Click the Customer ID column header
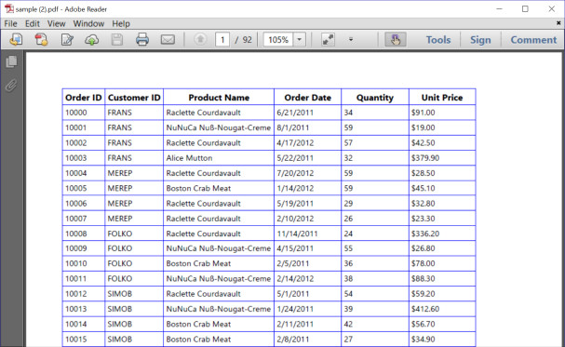Viewport: 565px width, 347px height. (134, 98)
